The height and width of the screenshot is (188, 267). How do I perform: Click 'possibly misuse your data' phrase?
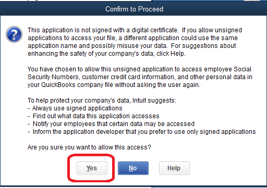(129, 46)
